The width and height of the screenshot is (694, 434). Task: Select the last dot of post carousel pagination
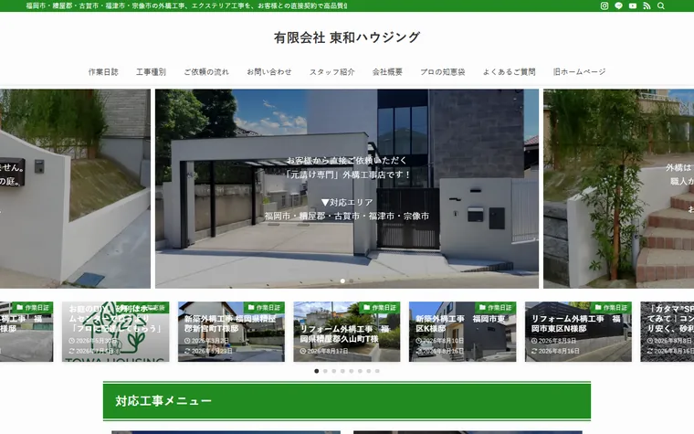coord(377,371)
